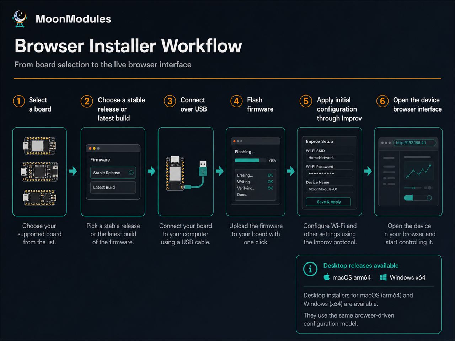455x341 pixels.
Task: Click the Windows logo icon
Action: [x=383, y=277]
